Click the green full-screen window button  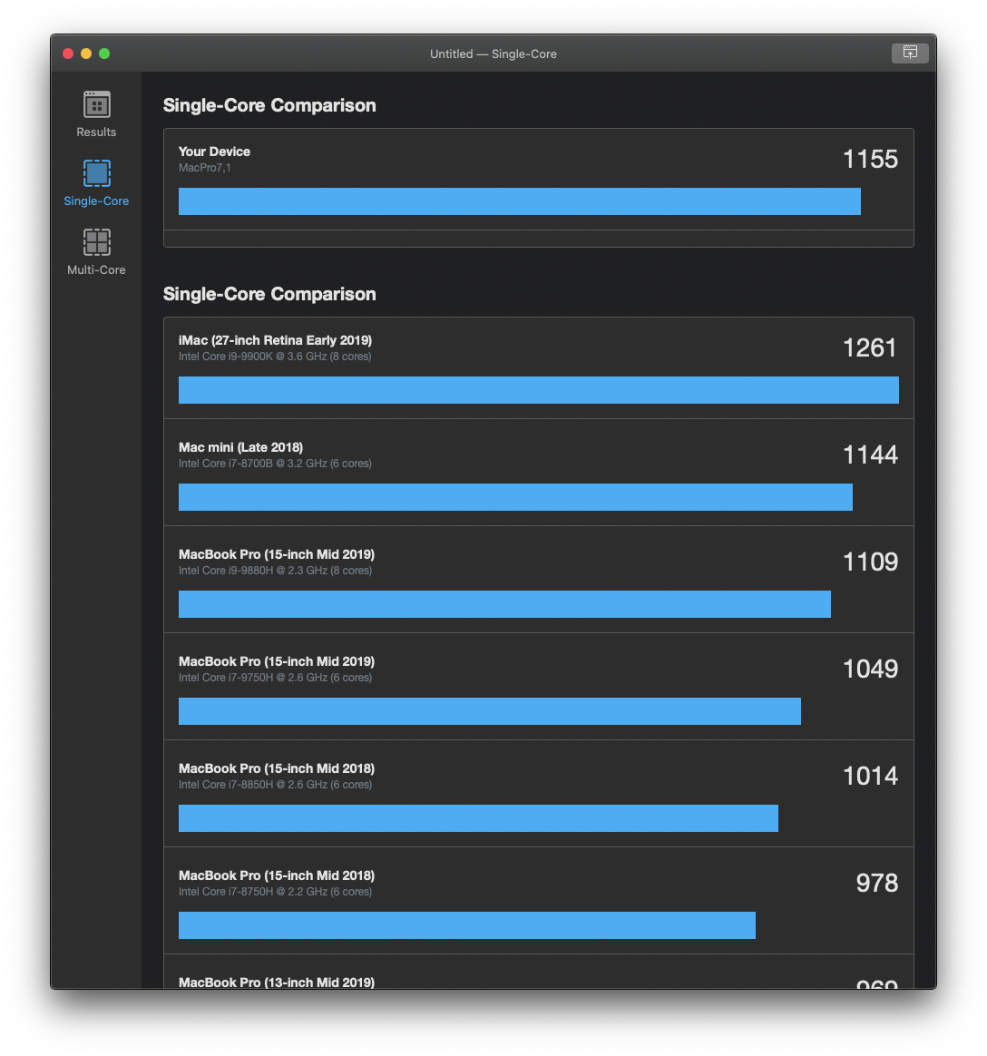(104, 54)
